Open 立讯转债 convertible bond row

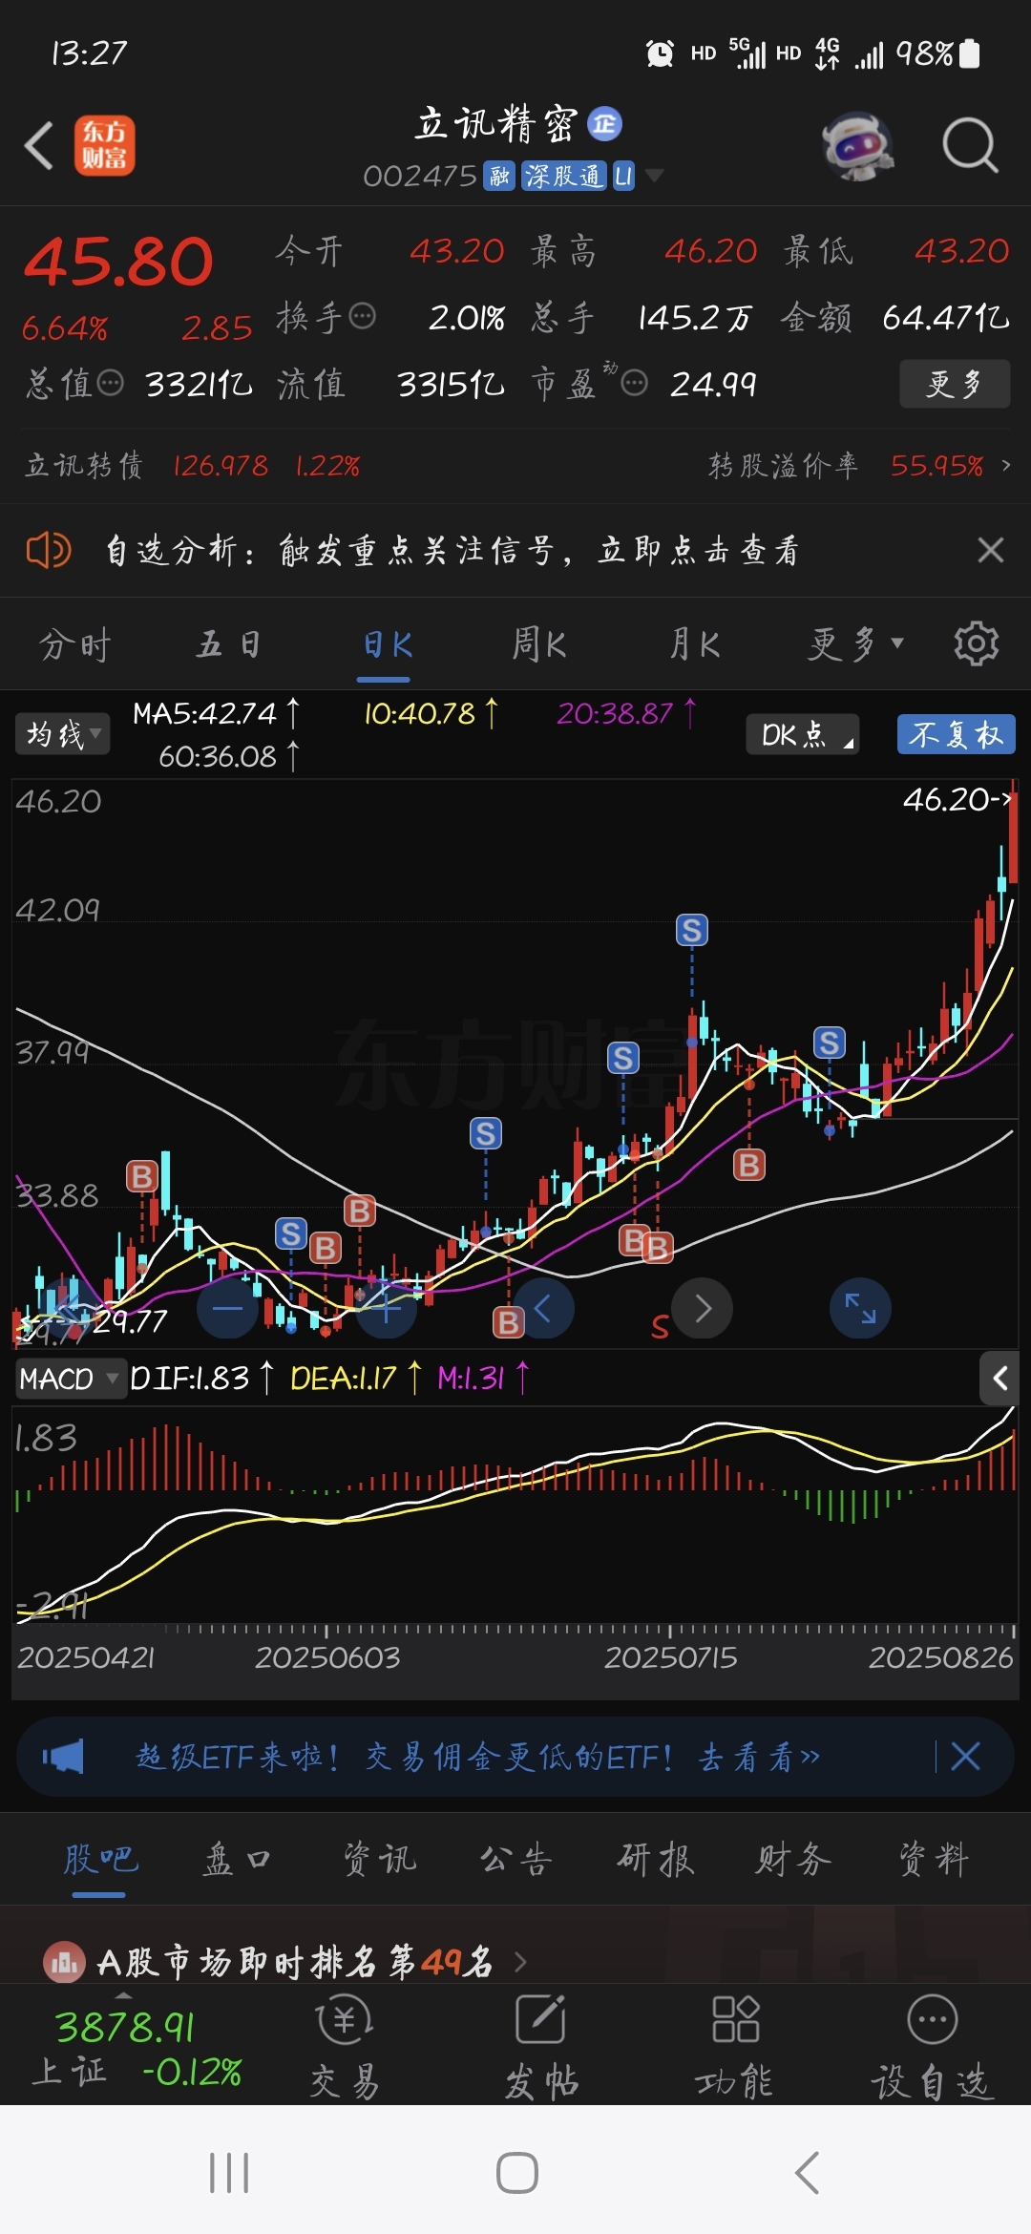192,465
